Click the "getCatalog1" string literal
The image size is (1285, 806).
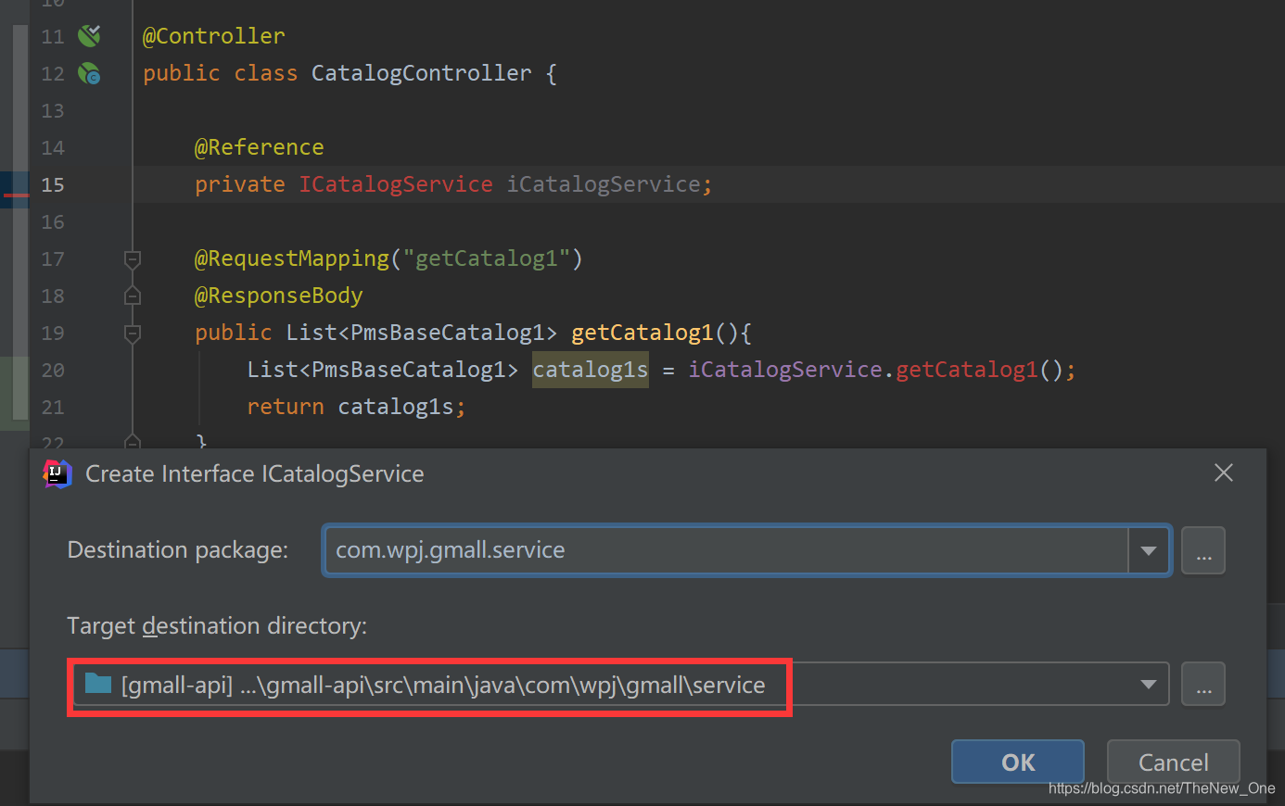coord(487,258)
